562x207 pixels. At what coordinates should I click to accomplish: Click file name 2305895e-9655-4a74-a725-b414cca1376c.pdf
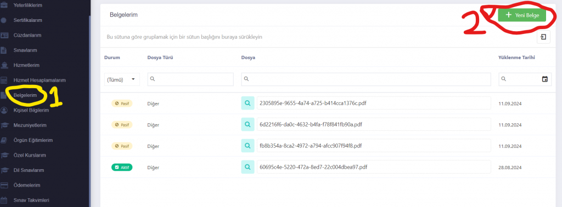tap(313, 104)
